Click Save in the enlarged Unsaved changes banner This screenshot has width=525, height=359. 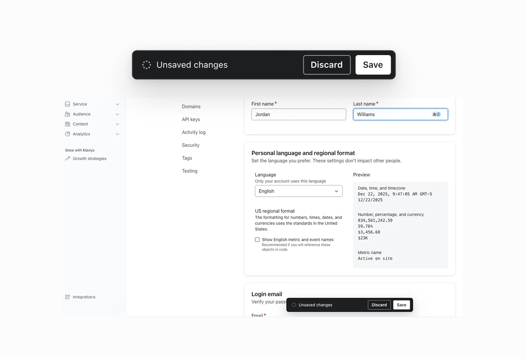click(373, 65)
